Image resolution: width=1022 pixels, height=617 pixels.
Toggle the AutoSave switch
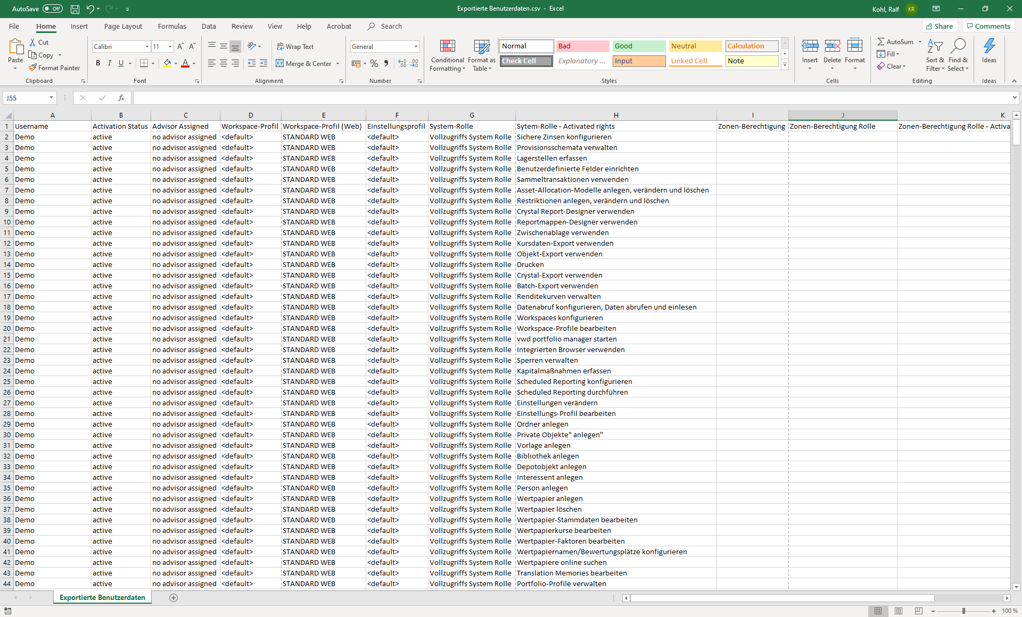(52, 9)
